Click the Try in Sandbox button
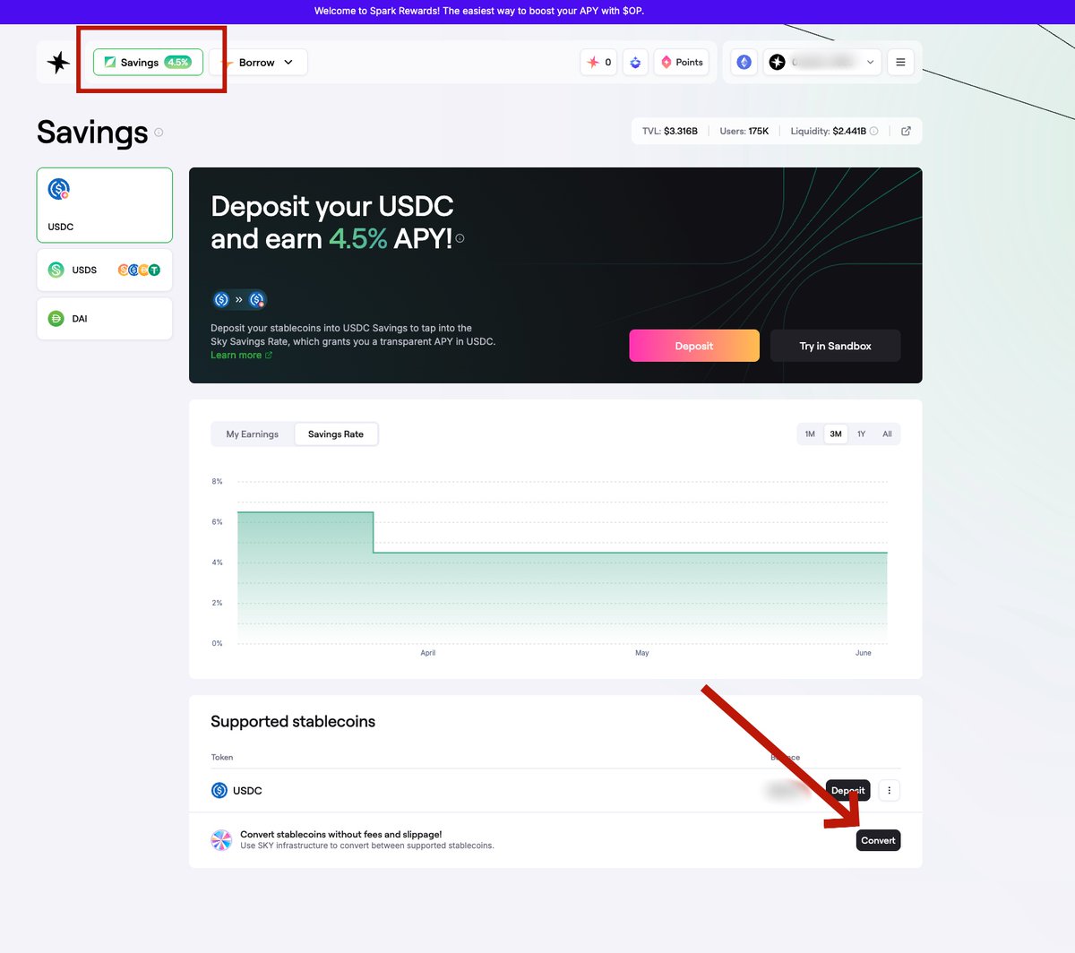1075x953 pixels. (x=836, y=346)
